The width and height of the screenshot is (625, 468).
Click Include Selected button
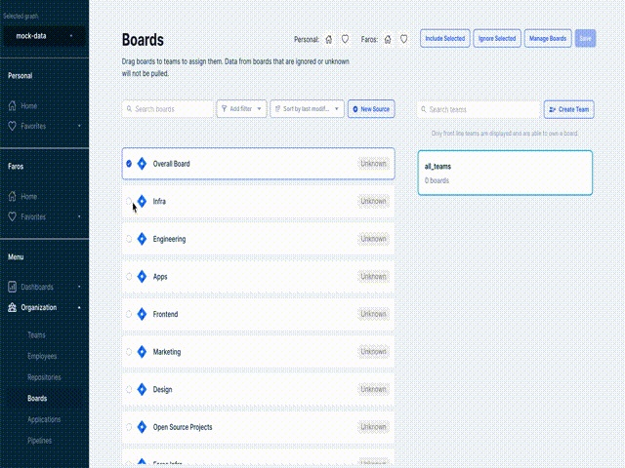tap(445, 39)
